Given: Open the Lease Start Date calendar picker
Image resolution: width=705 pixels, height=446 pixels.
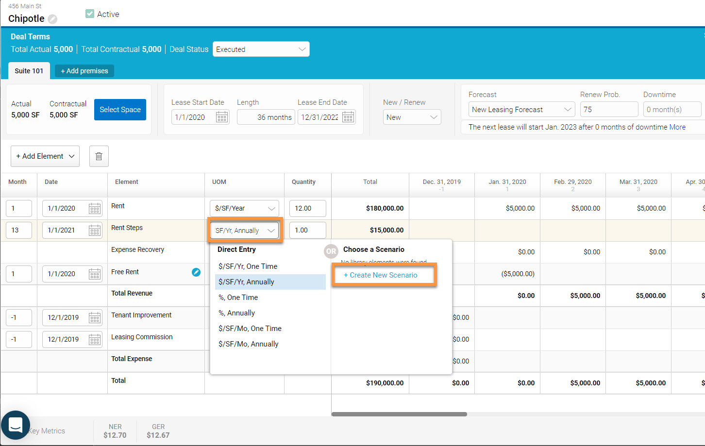Looking at the screenshot, I should click(222, 116).
